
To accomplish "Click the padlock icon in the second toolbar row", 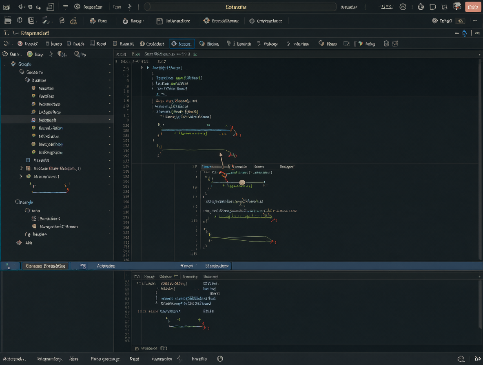I will coord(73,21).
